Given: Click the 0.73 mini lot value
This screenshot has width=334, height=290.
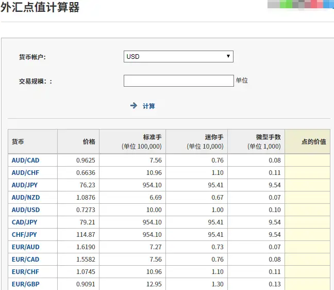Looking at the screenshot, I should 218,247.
